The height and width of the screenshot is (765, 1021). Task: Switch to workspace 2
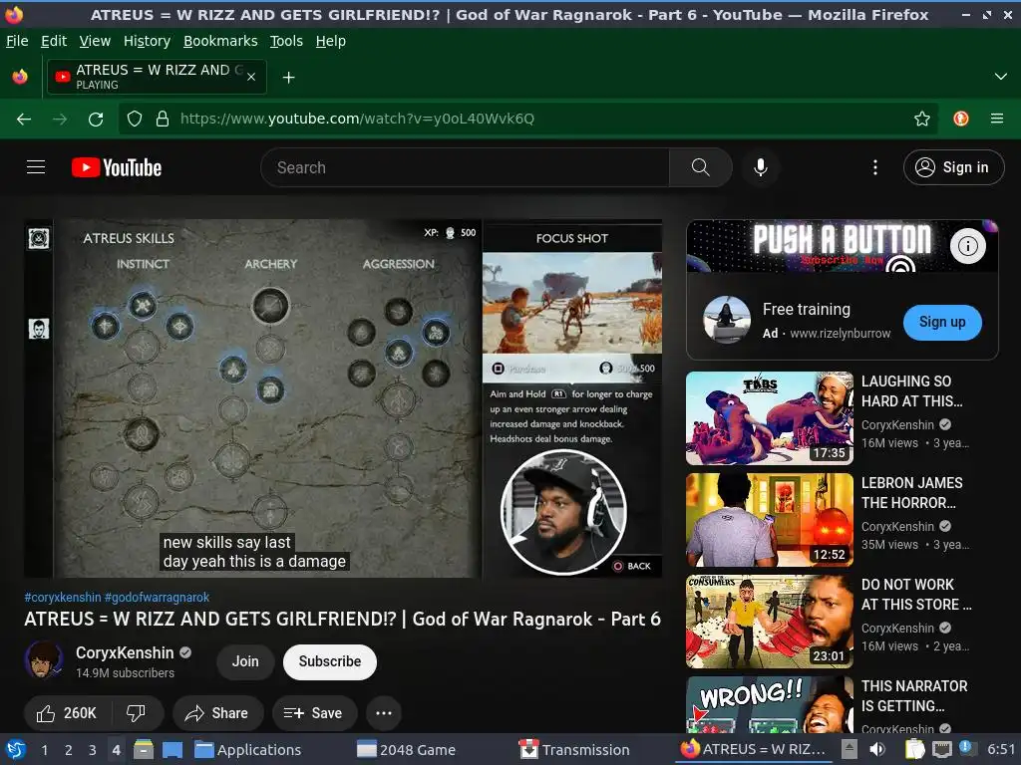[68, 750]
